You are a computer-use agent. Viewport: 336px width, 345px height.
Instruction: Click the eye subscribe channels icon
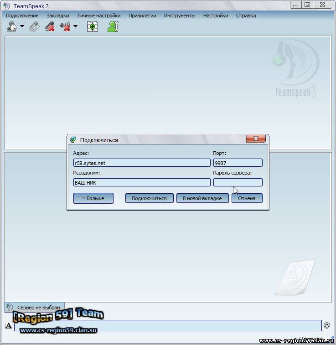93,27
